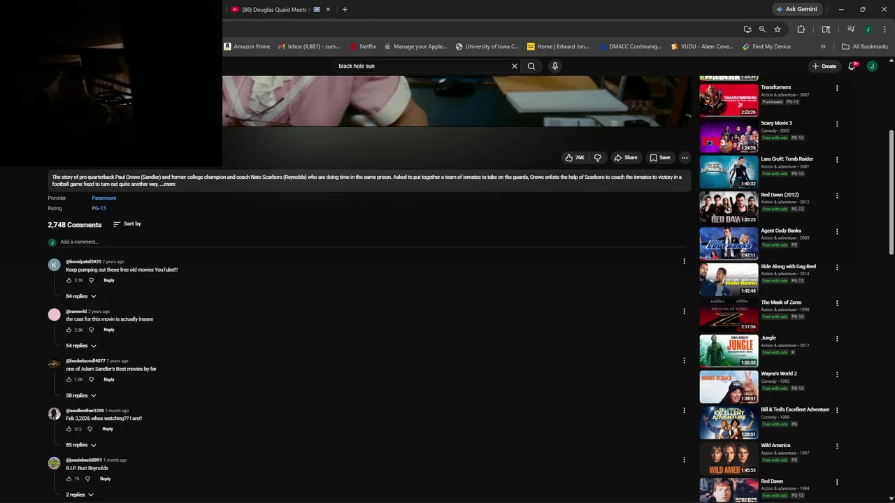Open the Google Lens search icon
Viewport: 895px width, 503px height.
[826, 29]
